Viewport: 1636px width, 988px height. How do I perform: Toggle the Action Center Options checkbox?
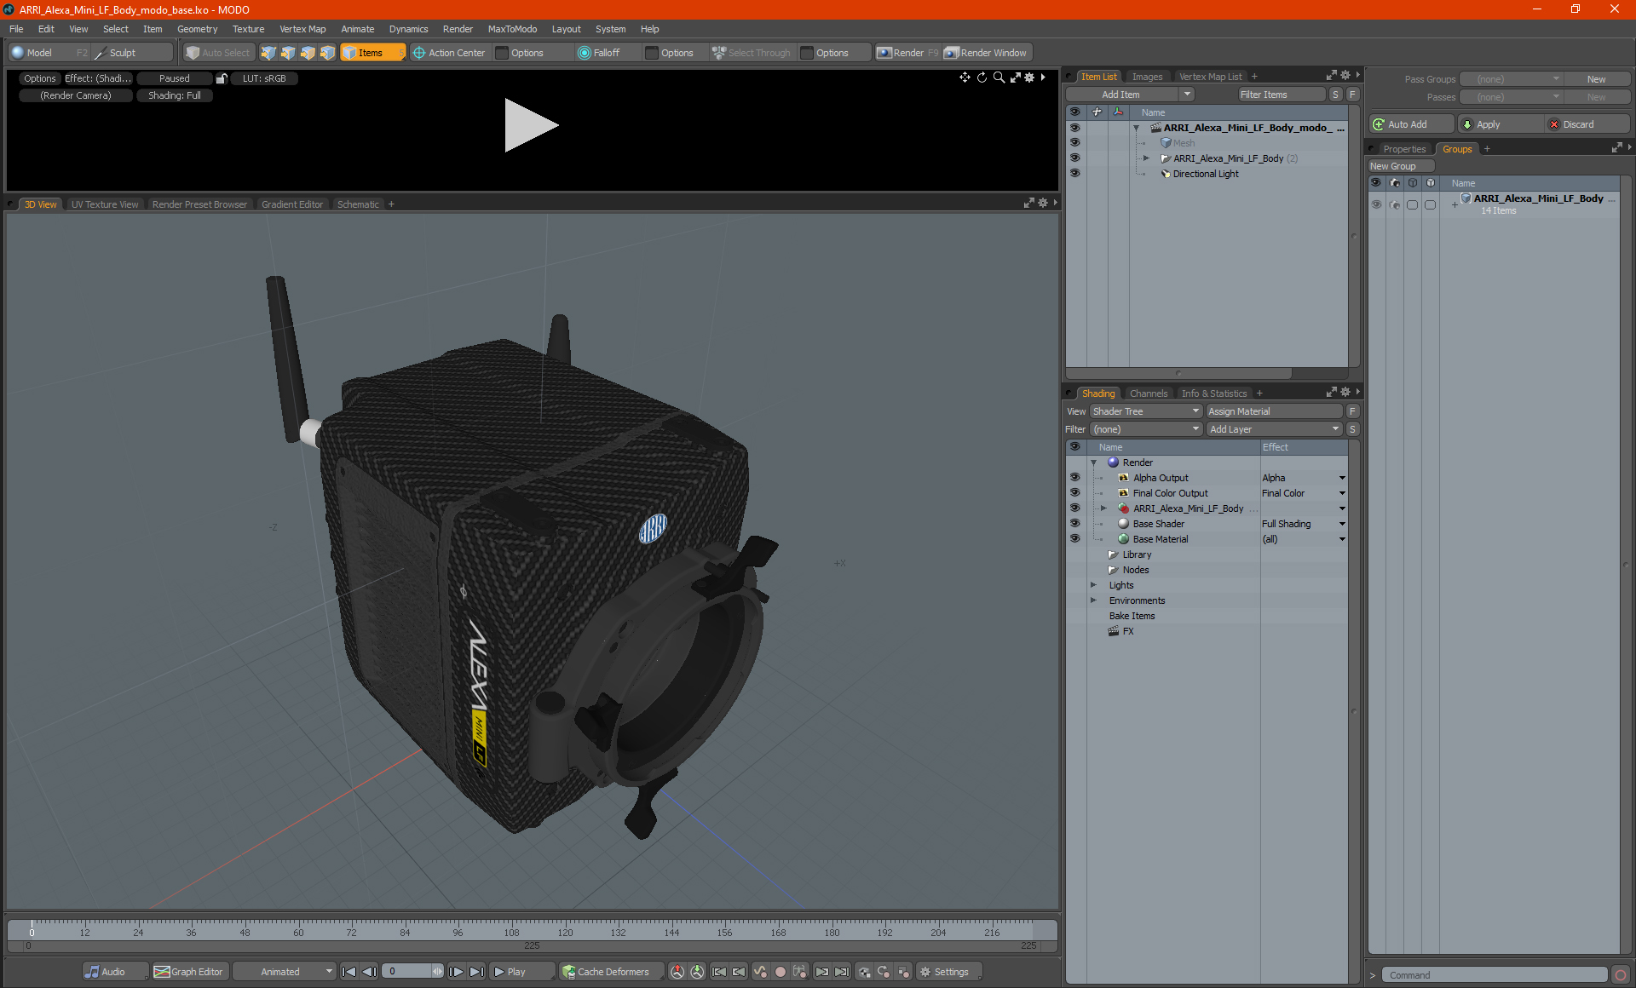tap(502, 53)
